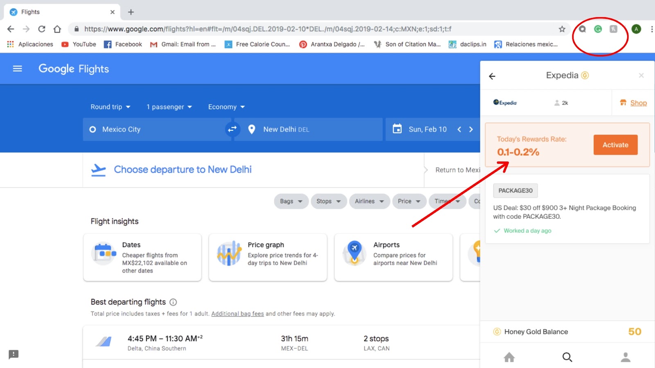
Task: Click the Expedia logo in Honey panel
Action: click(x=505, y=103)
